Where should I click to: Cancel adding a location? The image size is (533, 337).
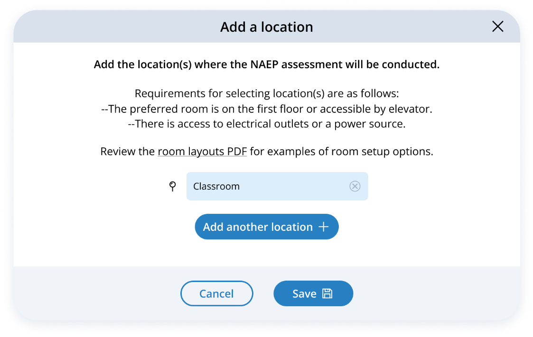pos(216,293)
